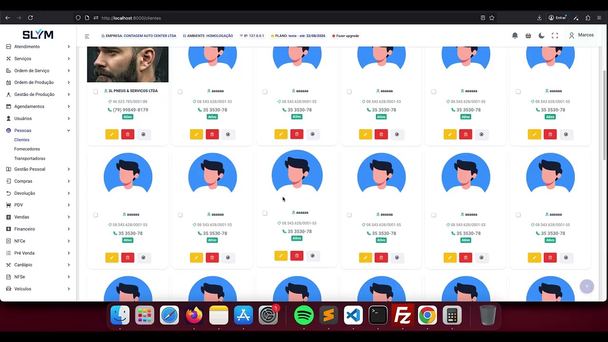Toggle browser reader view icon
Screen dimensions: 608x342
[483, 18]
